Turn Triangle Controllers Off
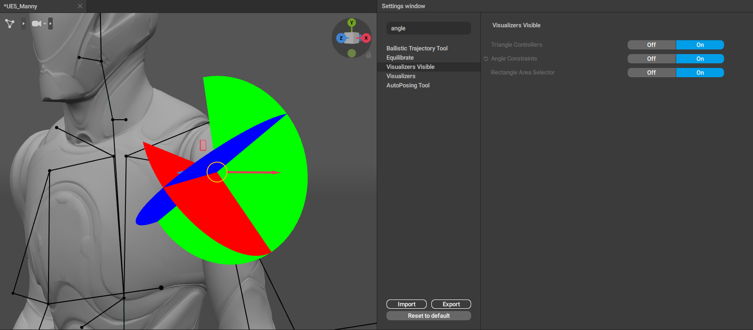Viewport: 753px width, 330px height. (651, 45)
